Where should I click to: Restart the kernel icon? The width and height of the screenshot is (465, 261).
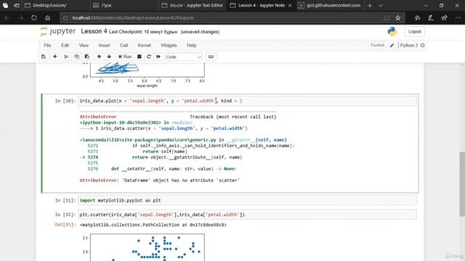[x=149, y=57]
